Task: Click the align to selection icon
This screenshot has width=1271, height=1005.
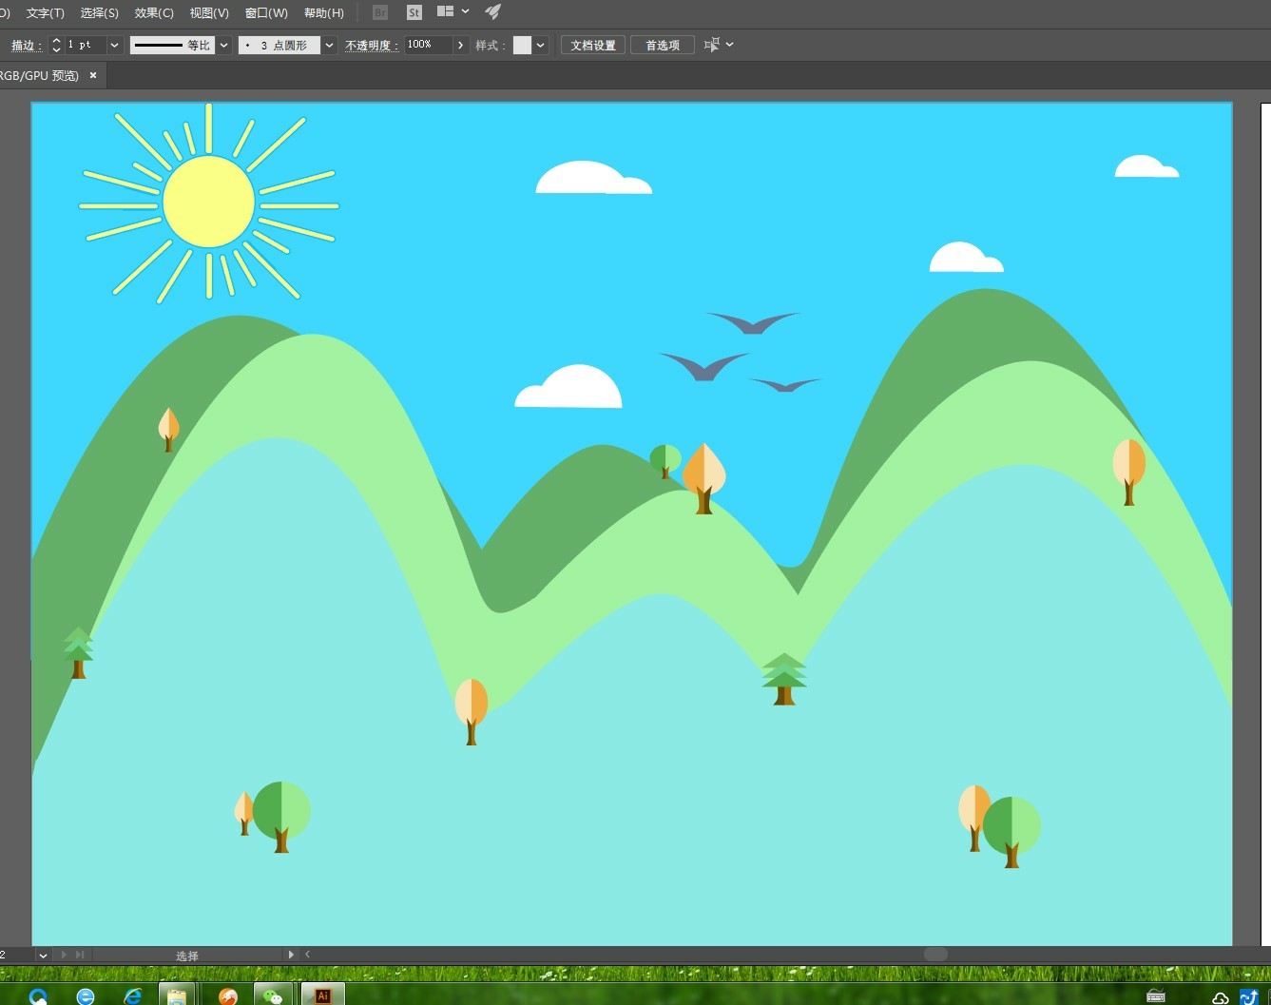Action: [711, 45]
